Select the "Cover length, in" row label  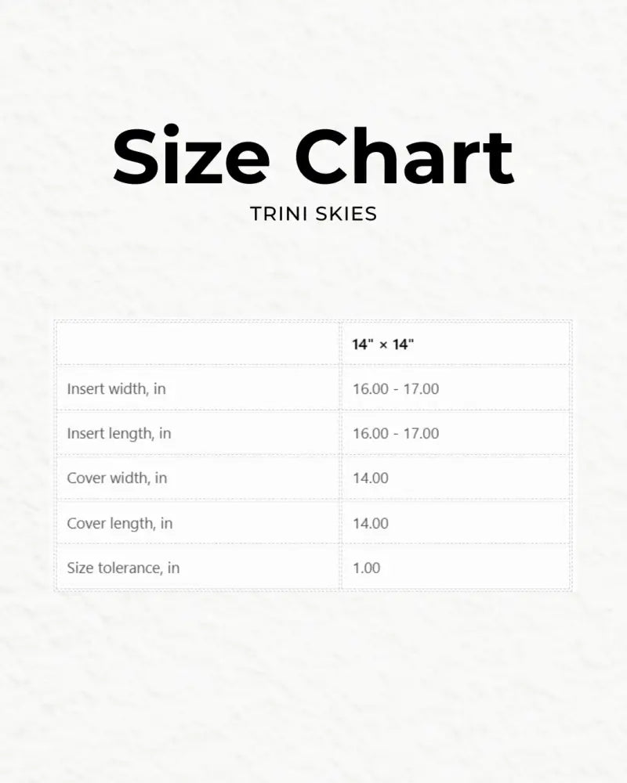click(x=120, y=523)
